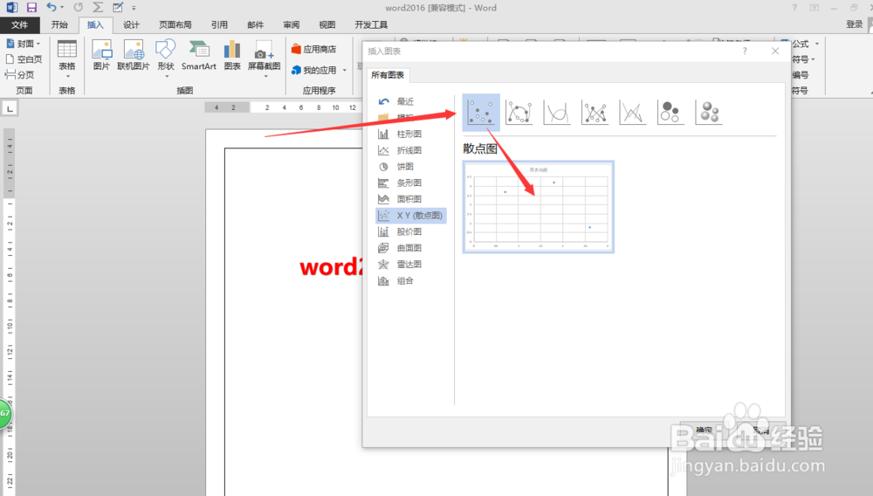873x496 pixels.
Task: Select the Bubble chart subtype
Action: tap(670, 113)
